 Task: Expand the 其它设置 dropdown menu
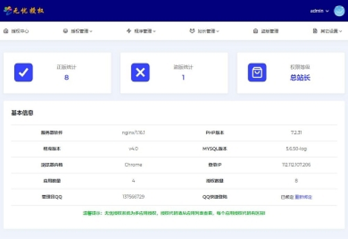click(x=331, y=31)
